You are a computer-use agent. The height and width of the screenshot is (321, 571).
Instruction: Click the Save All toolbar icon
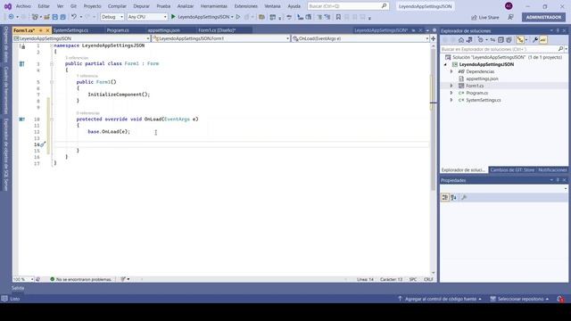[x=62, y=17]
